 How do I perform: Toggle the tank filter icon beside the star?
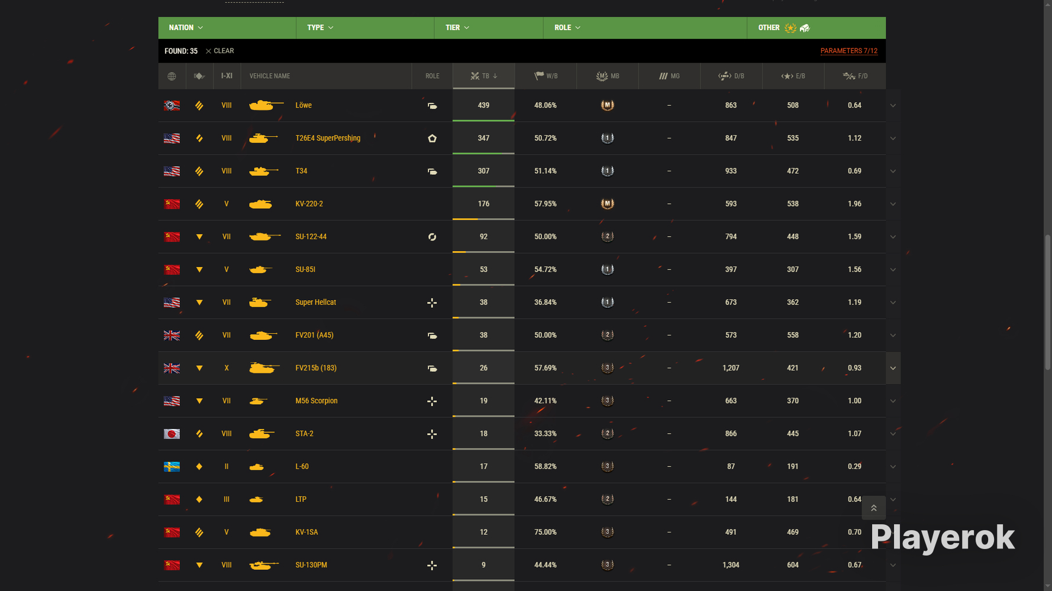[805, 28]
